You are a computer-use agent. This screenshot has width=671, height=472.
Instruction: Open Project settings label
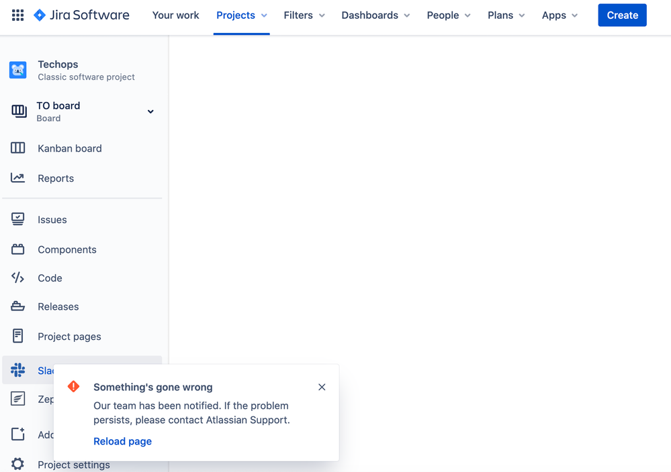(74, 465)
